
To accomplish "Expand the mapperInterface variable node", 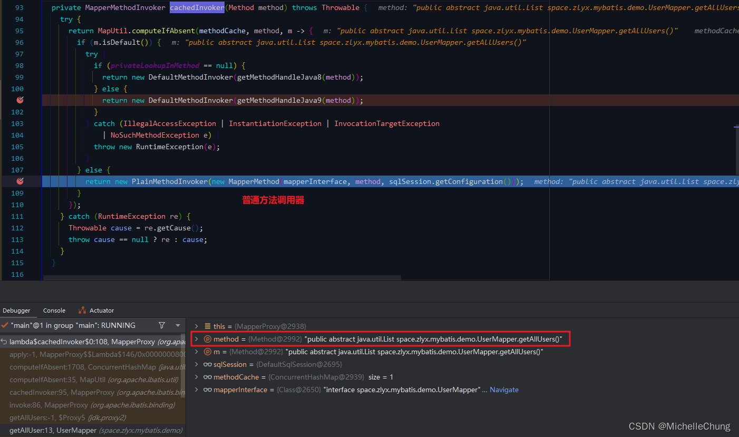I will click(x=197, y=390).
